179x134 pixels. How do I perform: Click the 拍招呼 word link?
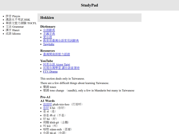(47, 104)
